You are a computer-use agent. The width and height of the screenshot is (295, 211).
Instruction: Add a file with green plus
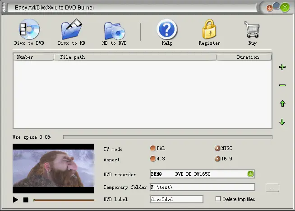[x=282, y=67]
